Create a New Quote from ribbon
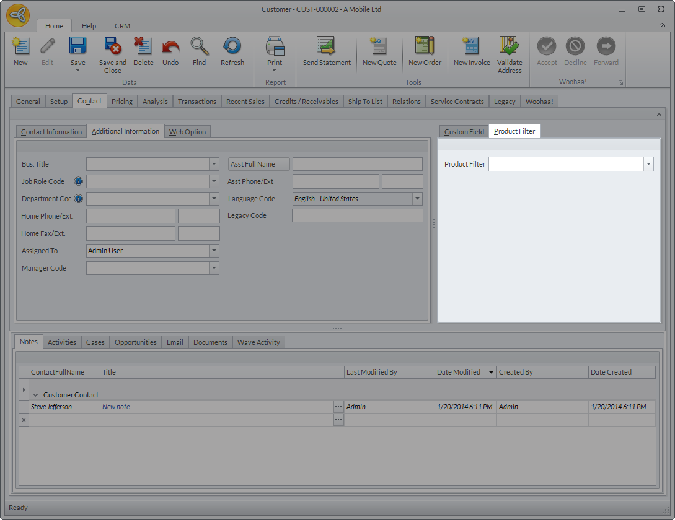Screen dimensions: 675x520 tap(379, 46)
